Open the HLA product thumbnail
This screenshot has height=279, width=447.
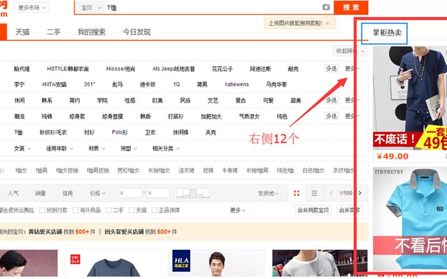(216, 263)
